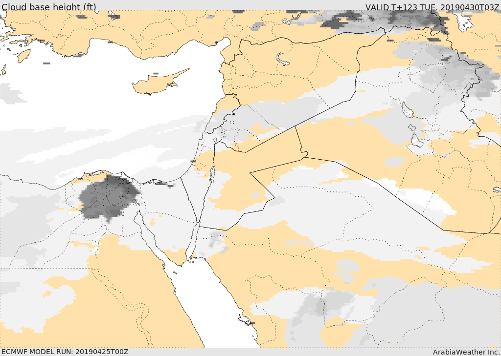This screenshot has width=501, height=356.
Task: Click the 'Cloud base height (ft)' title text
Action: pyautogui.click(x=48, y=6)
